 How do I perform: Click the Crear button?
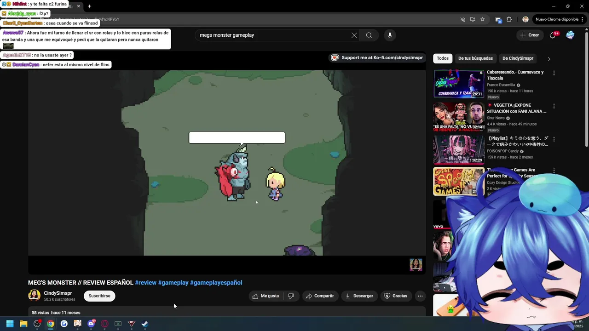tap(529, 35)
